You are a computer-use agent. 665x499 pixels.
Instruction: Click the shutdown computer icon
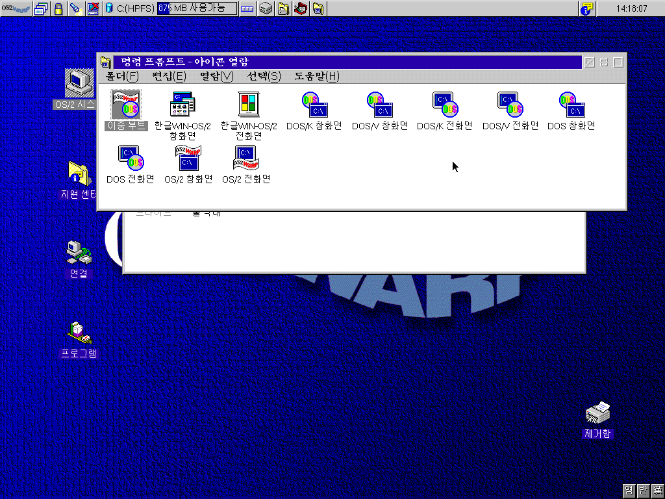pyautogui.click(x=94, y=8)
